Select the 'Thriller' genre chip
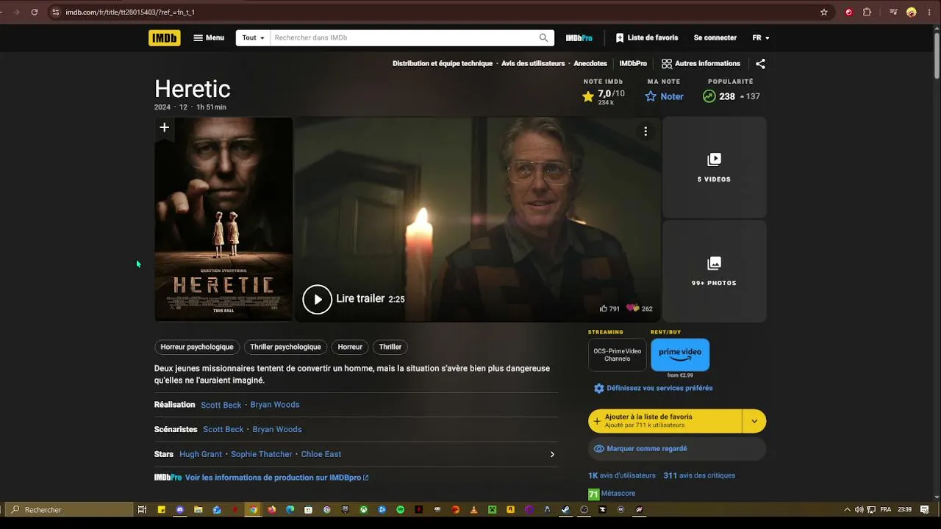This screenshot has width=941, height=529. 390,347
